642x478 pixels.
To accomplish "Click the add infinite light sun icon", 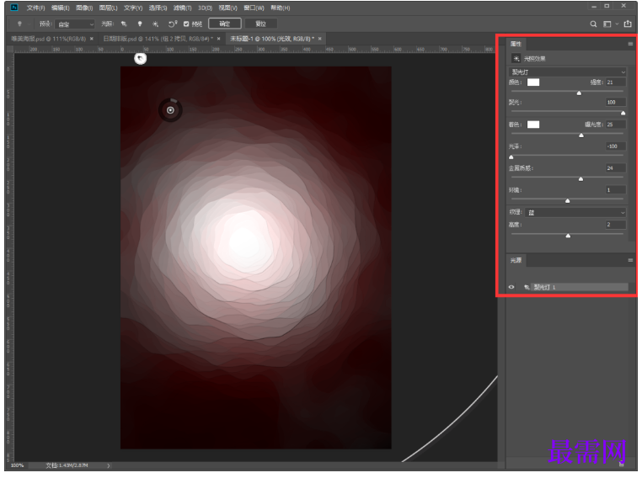I will [x=155, y=24].
